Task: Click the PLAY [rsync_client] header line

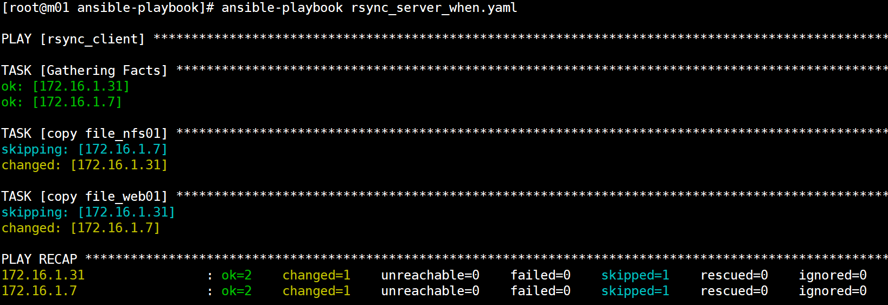Action: coord(73,39)
